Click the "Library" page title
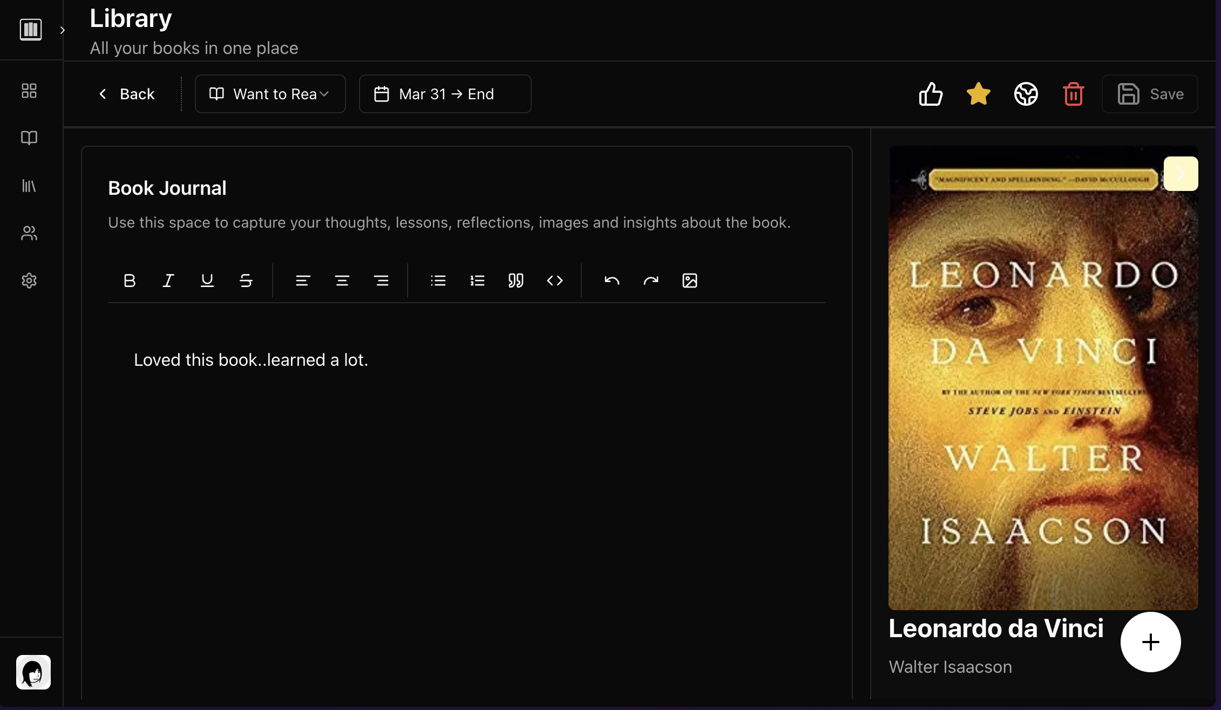Screen dimensions: 1221x710 (131, 18)
